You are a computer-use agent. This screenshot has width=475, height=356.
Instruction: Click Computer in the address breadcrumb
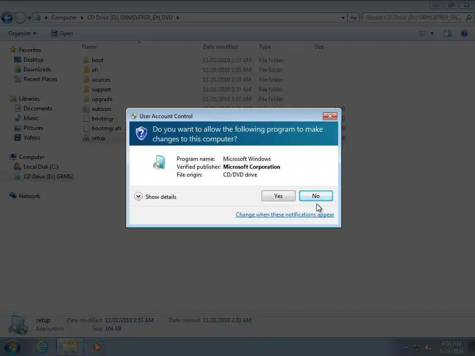click(64, 18)
